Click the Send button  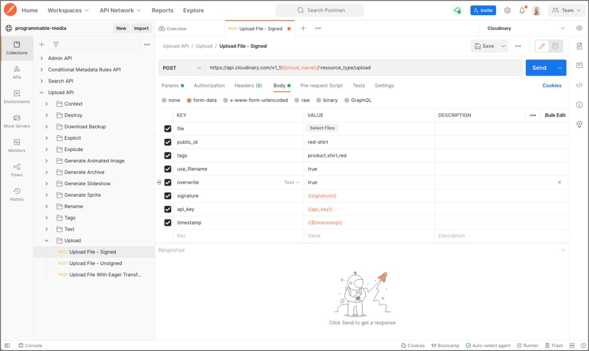coord(539,68)
